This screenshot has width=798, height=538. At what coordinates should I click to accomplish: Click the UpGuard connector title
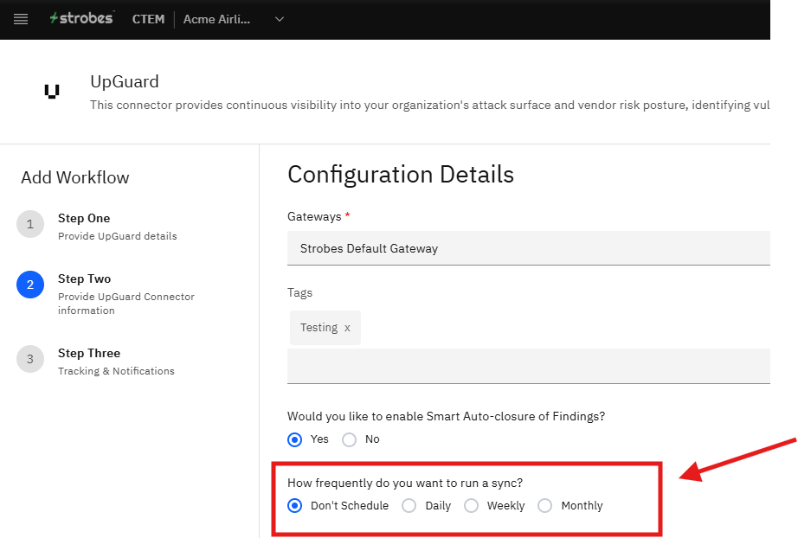click(125, 81)
